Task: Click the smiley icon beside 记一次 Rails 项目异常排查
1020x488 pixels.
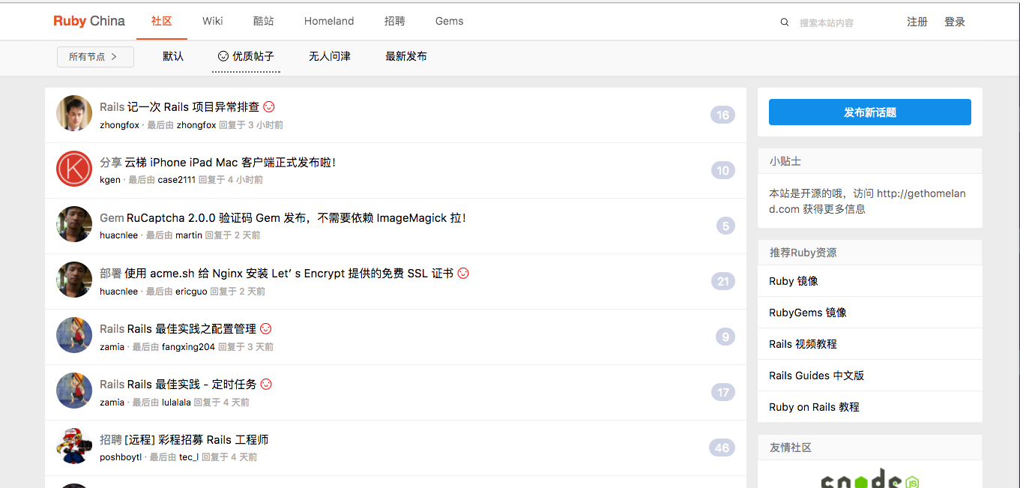Action: coord(269,107)
